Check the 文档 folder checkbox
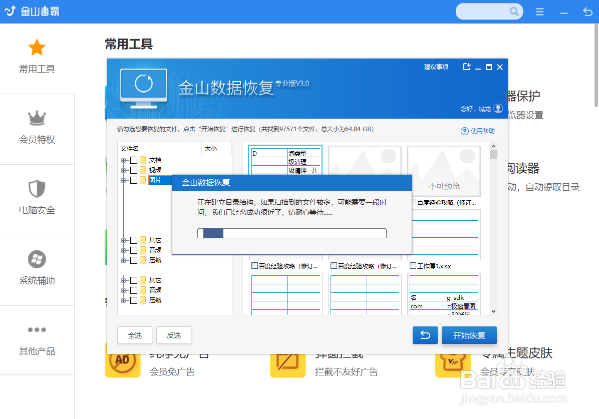The image size is (599, 419). click(134, 160)
